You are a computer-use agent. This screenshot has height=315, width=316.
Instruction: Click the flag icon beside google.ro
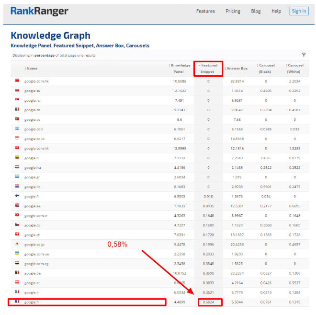(x=17, y=110)
